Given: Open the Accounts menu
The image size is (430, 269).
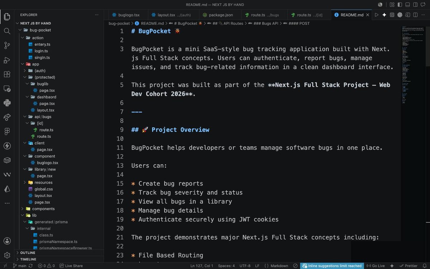Looking at the screenshot, I should click(x=7, y=241).
